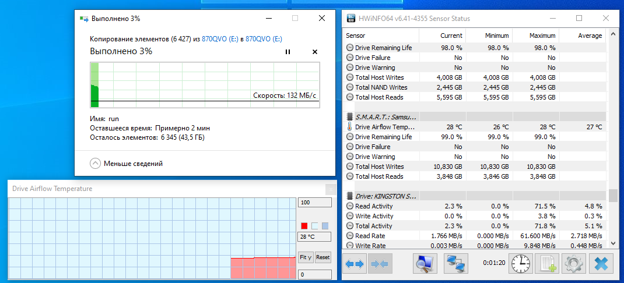Collapse details via Меньше сведений chevron

tap(95, 164)
